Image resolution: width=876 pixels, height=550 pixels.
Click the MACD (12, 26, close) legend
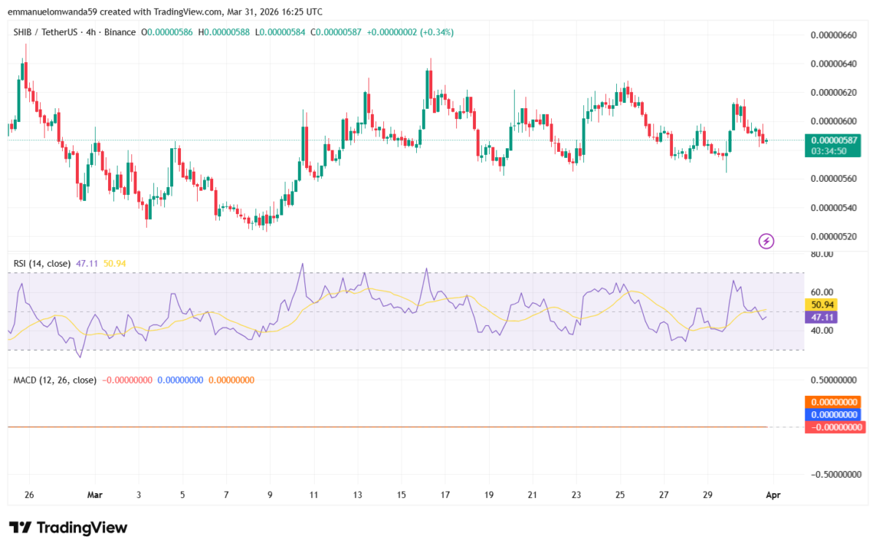(x=55, y=380)
